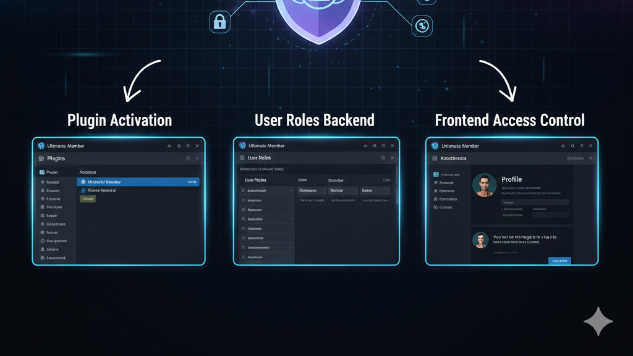The image size is (633, 356).
Task: Click the highlighted first sidebar icon in Plugins window
Action: [42, 172]
